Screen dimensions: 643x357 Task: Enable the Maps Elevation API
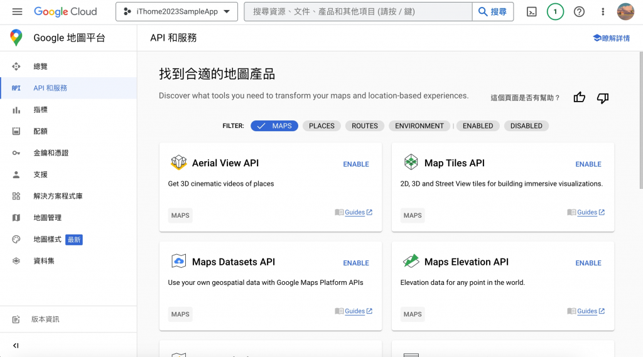tap(588, 263)
